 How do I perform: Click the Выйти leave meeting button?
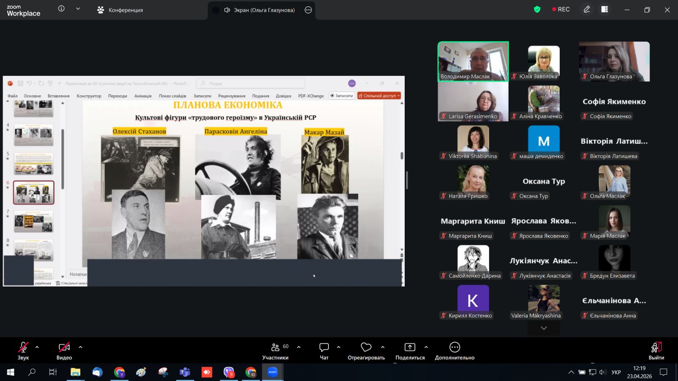[x=656, y=348]
